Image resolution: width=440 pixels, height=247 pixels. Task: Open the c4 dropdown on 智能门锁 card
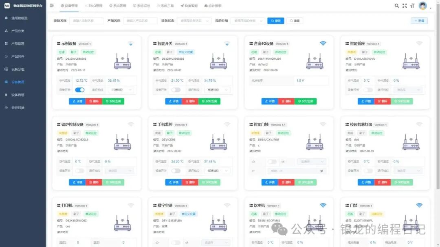pyautogui.click(x=312, y=162)
